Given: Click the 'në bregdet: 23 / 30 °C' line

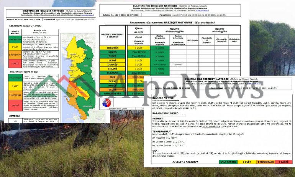Looking at the screenshot, I should click(165, 138).
